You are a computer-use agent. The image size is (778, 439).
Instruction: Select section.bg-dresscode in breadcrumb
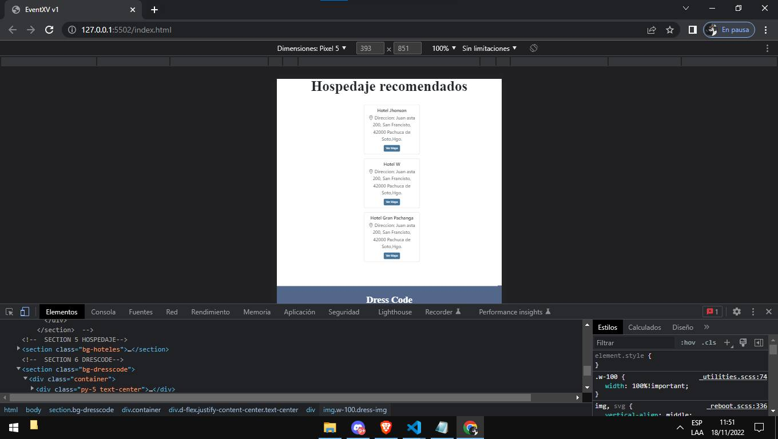pyautogui.click(x=81, y=410)
